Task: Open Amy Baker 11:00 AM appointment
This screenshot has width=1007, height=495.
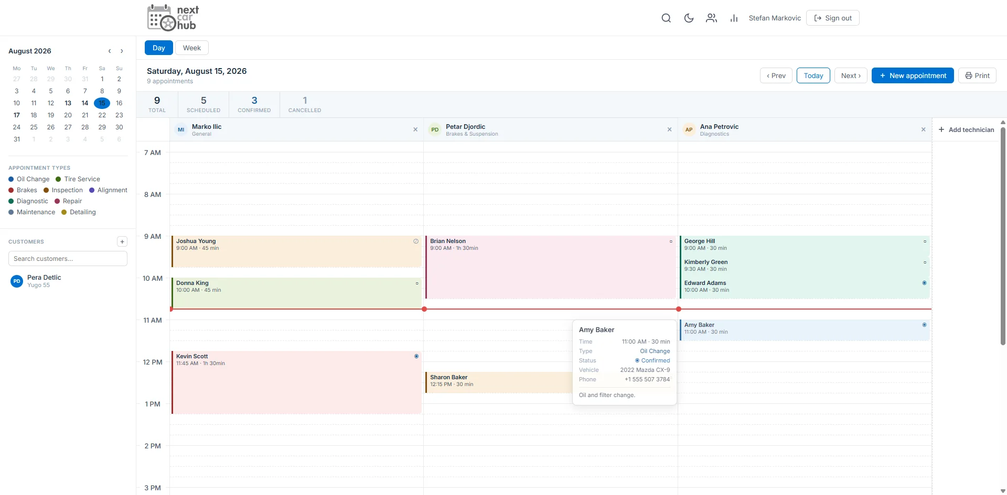Action: point(805,330)
